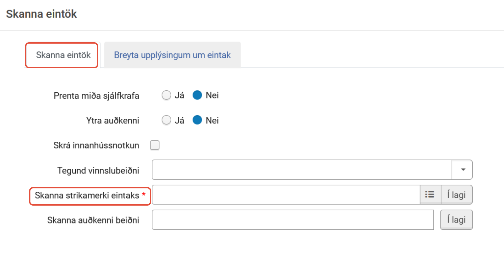
Task: Focus the Skanna auðkenni beiðni input field
Action: click(x=293, y=220)
